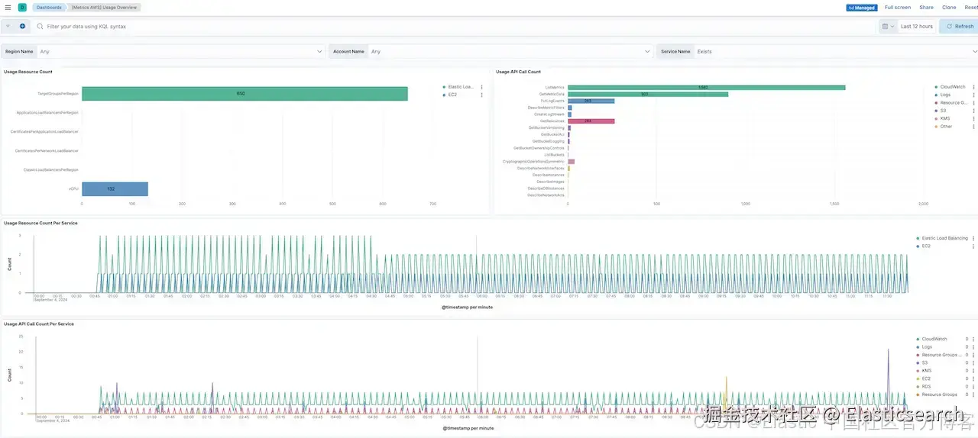Viewport: 978px width, 438px height.
Task: Toggle CloudWatch series in API Call Count Per Service legend
Action: tap(934, 339)
